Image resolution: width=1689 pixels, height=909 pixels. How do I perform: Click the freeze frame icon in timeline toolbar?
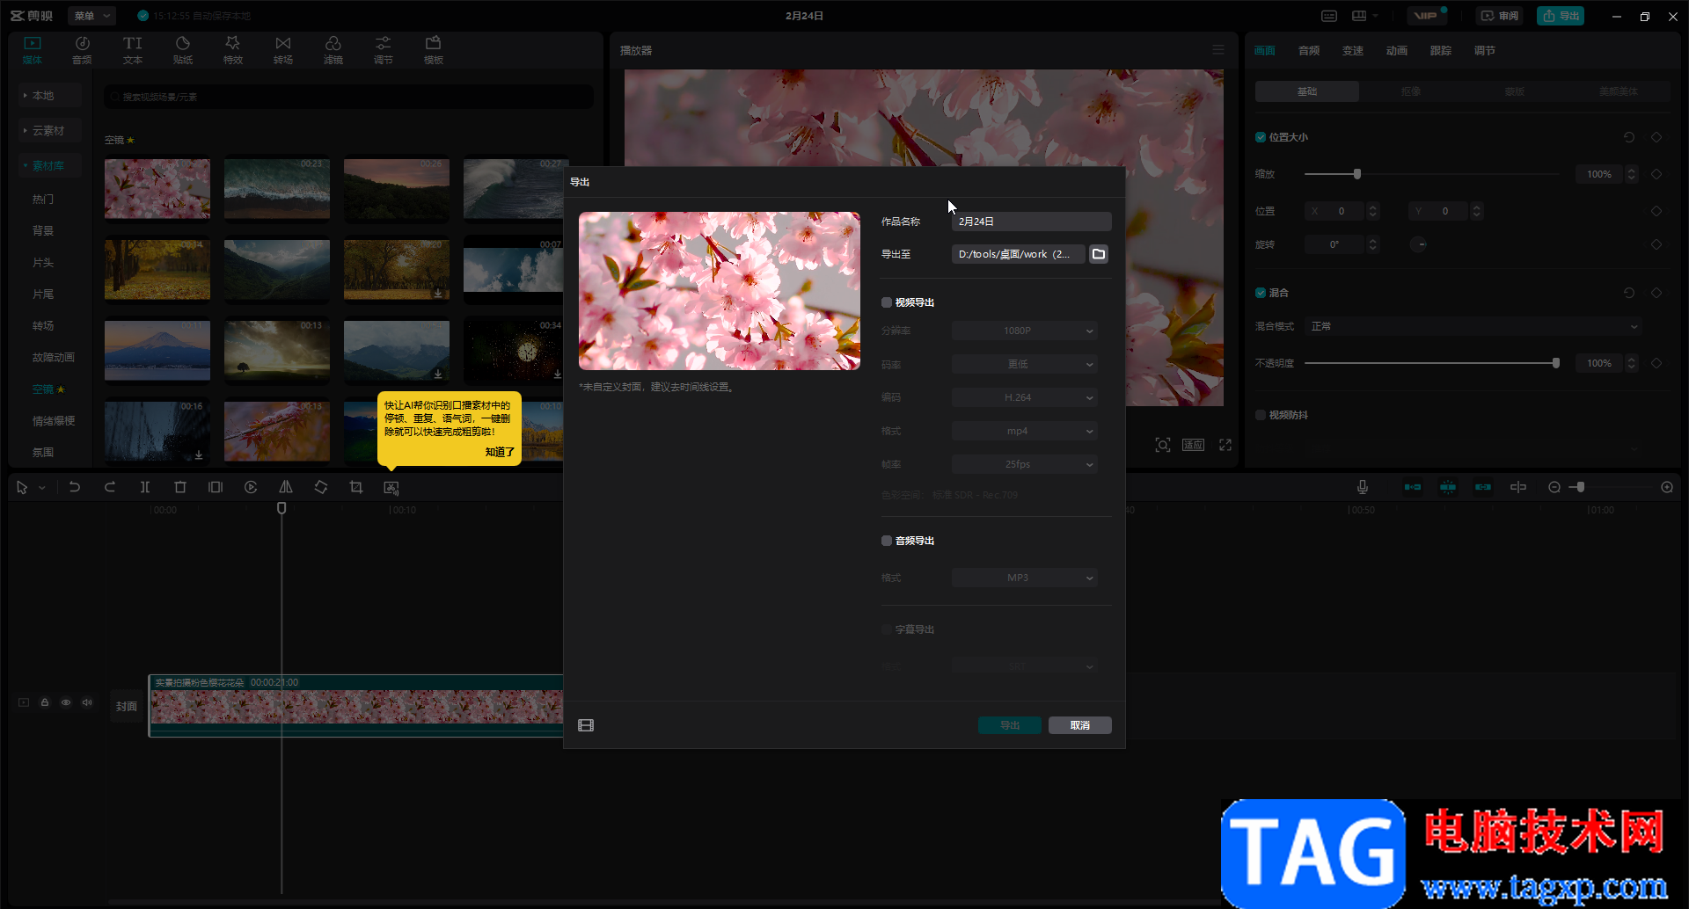216,487
